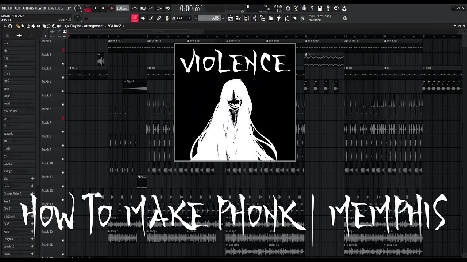The height and width of the screenshot is (262, 467).
Task: Click the arrow icon next to pink keyboard button
Action: click(143, 18)
